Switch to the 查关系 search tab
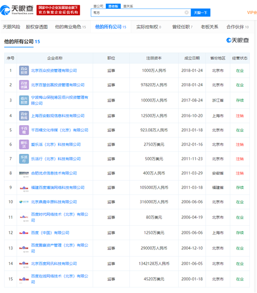The height and width of the screenshot is (293, 257). (128, 6)
